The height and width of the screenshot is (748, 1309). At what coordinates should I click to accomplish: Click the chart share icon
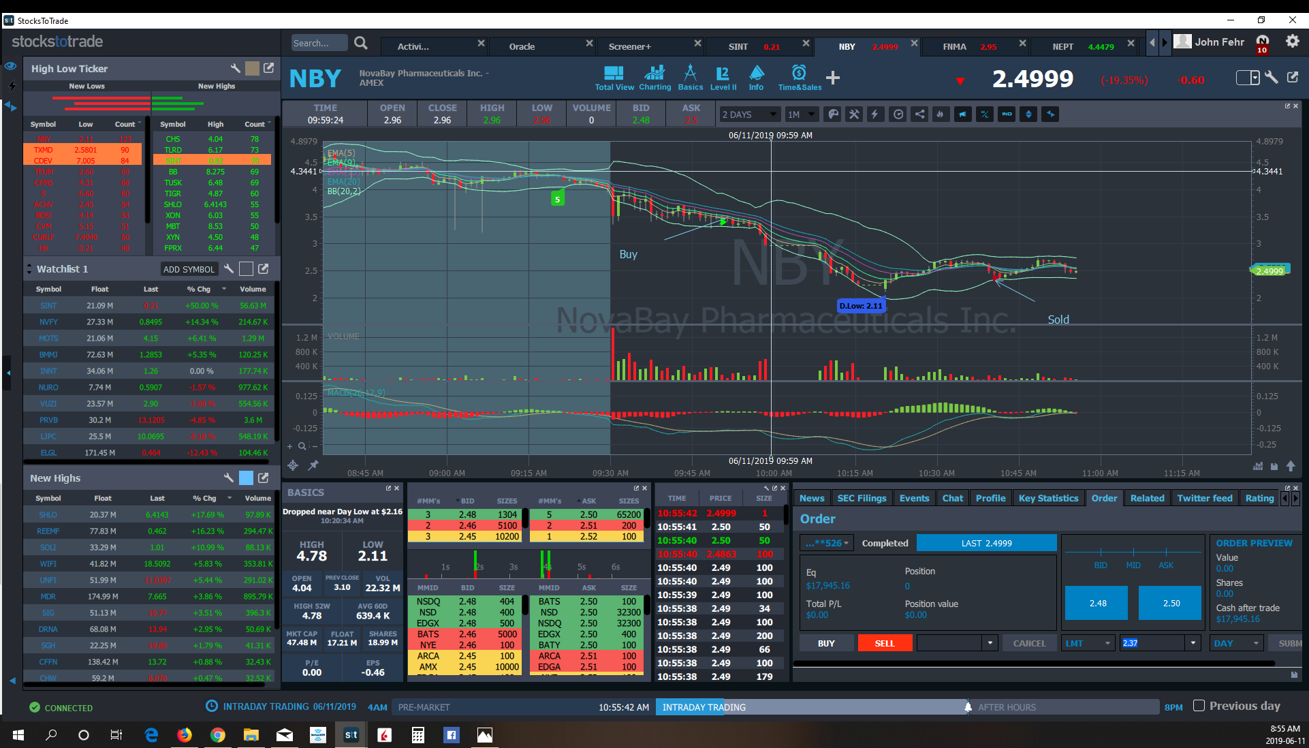pyautogui.click(x=919, y=114)
